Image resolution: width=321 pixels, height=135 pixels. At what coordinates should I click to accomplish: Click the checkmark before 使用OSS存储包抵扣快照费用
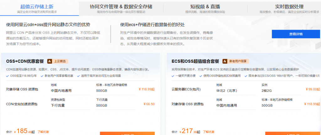(202, 76)
